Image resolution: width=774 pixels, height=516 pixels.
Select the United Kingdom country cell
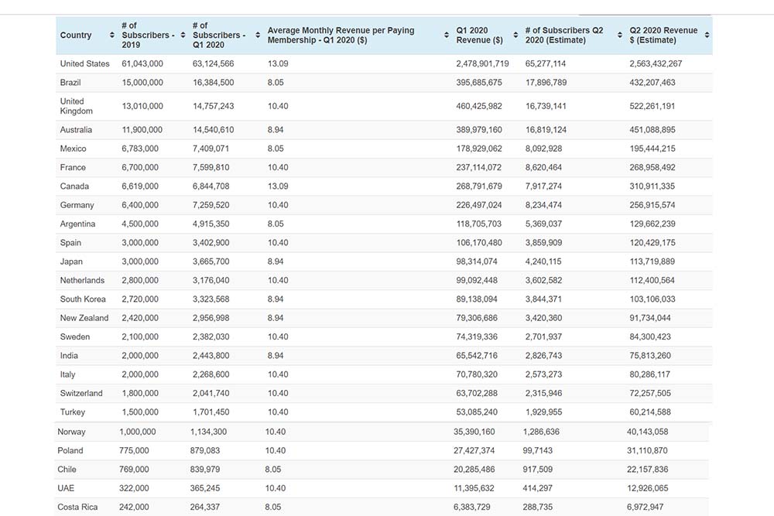[x=77, y=106]
